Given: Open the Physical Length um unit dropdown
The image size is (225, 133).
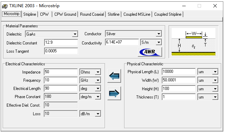Looking at the screenshot, I should (x=215, y=72).
